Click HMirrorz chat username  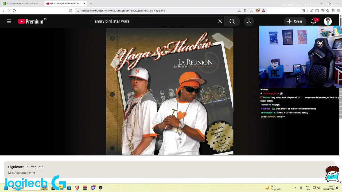pyautogui.click(x=265, y=109)
